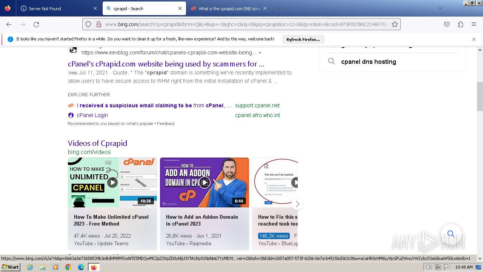Click the network tray icon
Image resolution: width=483 pixels, height=272 pixels.
(x=438, y=267)
